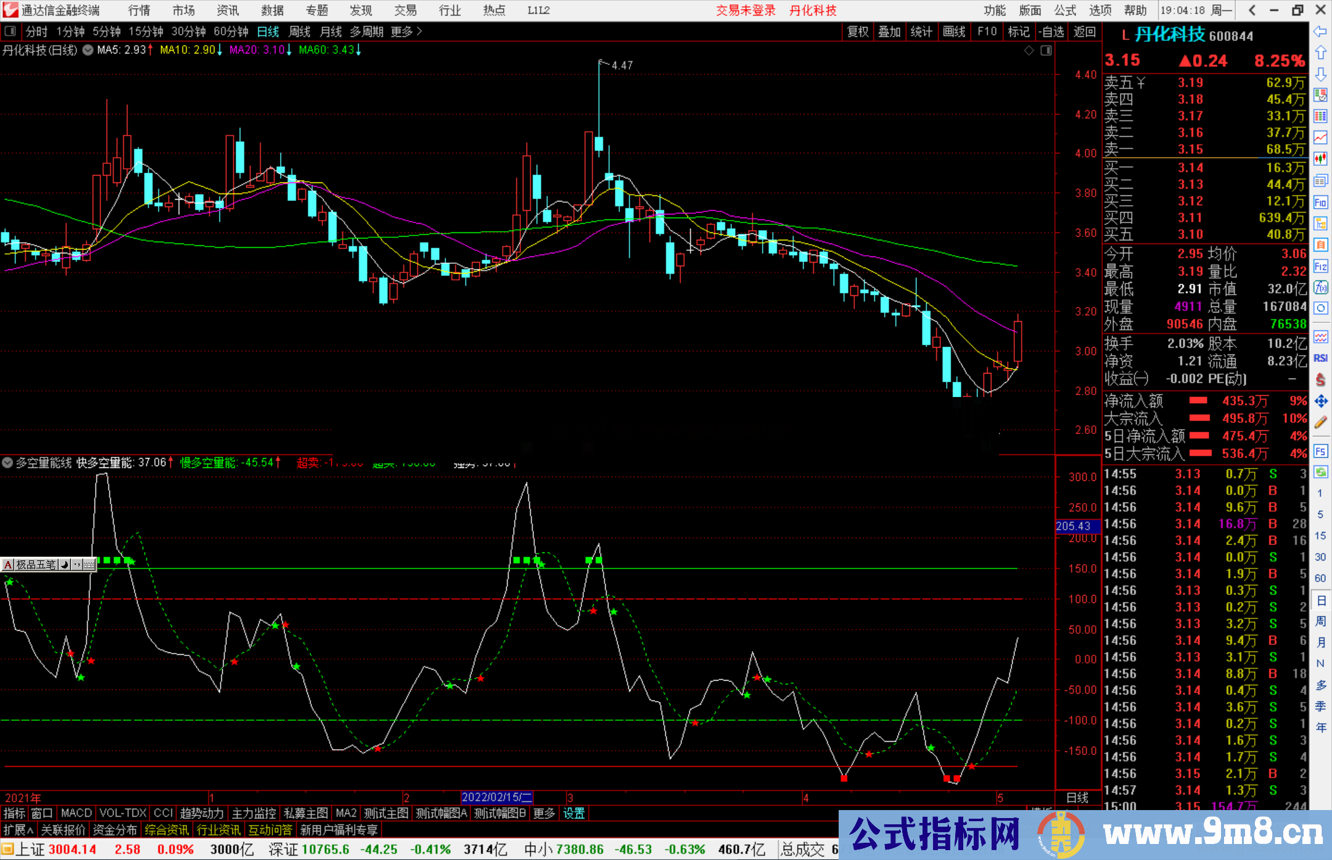Select the MACD indicator tab
This screenshot has width=1332, height=860.
(76, 813)
